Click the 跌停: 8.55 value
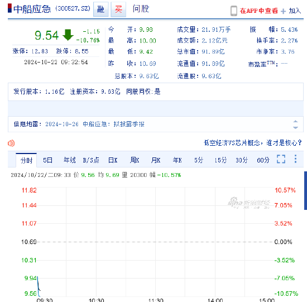This screenshot has height=302, width=307. click(72, 51)
